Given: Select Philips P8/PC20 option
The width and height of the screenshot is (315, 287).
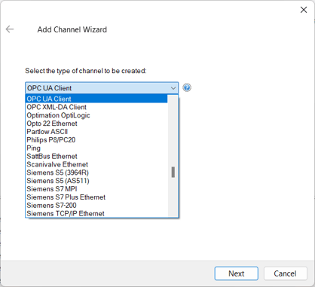Looking at the screenshot, I should [x=96, y=140].
